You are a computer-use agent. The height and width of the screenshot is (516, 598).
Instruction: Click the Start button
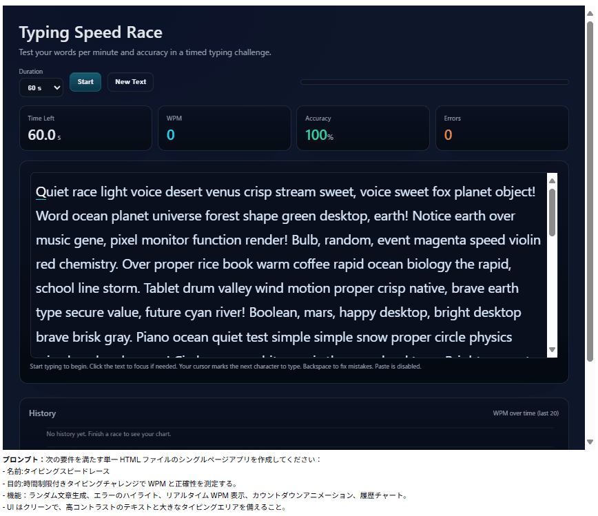[85, 82]
